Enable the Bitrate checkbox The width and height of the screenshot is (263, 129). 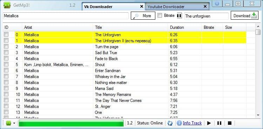click(160, 15)
